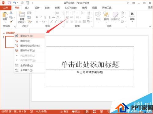Screen dimensions: 153x114
Task: Switch to Normal view icon in status bar
Action: [87, 112]
